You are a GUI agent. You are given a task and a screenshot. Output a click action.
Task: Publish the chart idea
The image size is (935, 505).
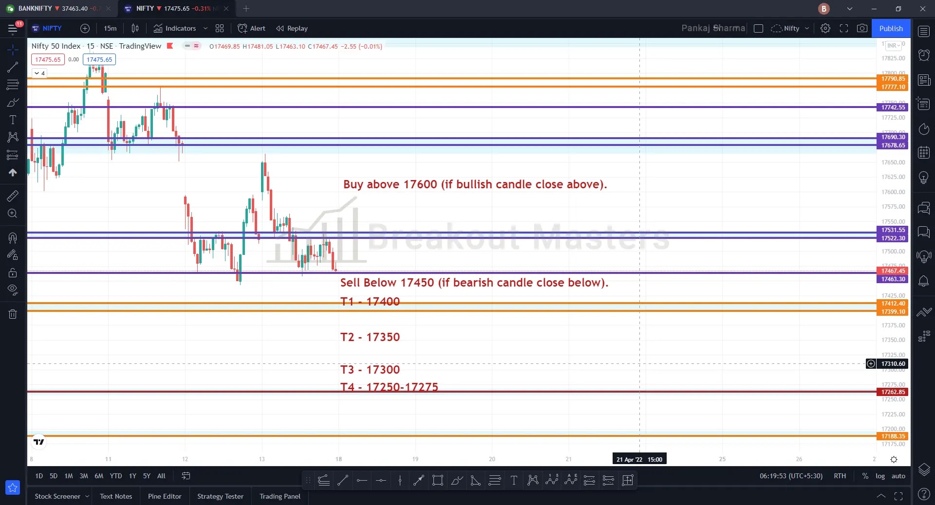click(891, 29)
